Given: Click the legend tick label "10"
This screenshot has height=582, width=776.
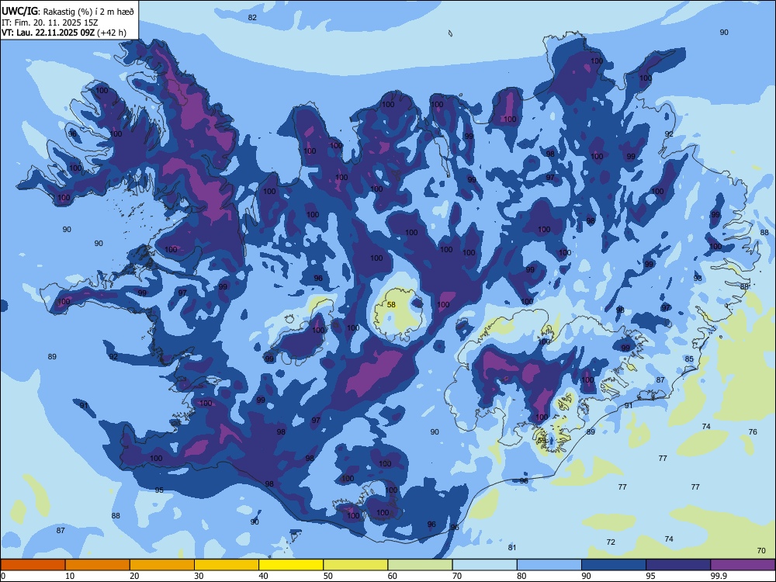Looking at the screenshot, I should point(70,576).
